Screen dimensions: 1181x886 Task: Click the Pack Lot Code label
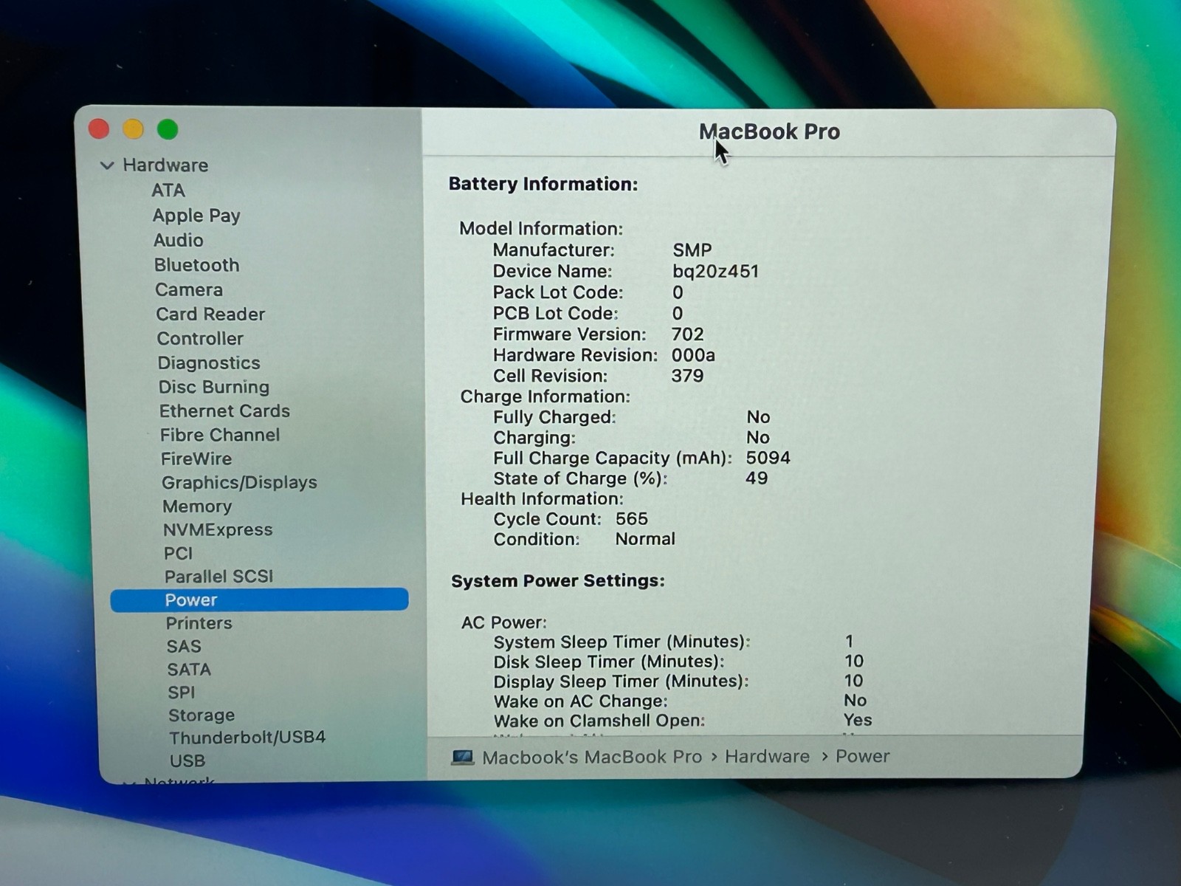click(x=558, y=292)
